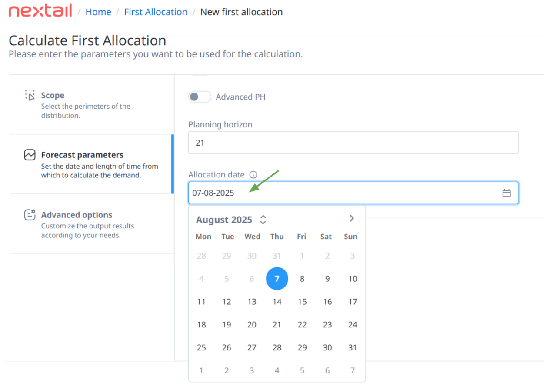Choose August 11 in the calendar
The width and height of the screenshot is (550, 390).
click(201, 302)
